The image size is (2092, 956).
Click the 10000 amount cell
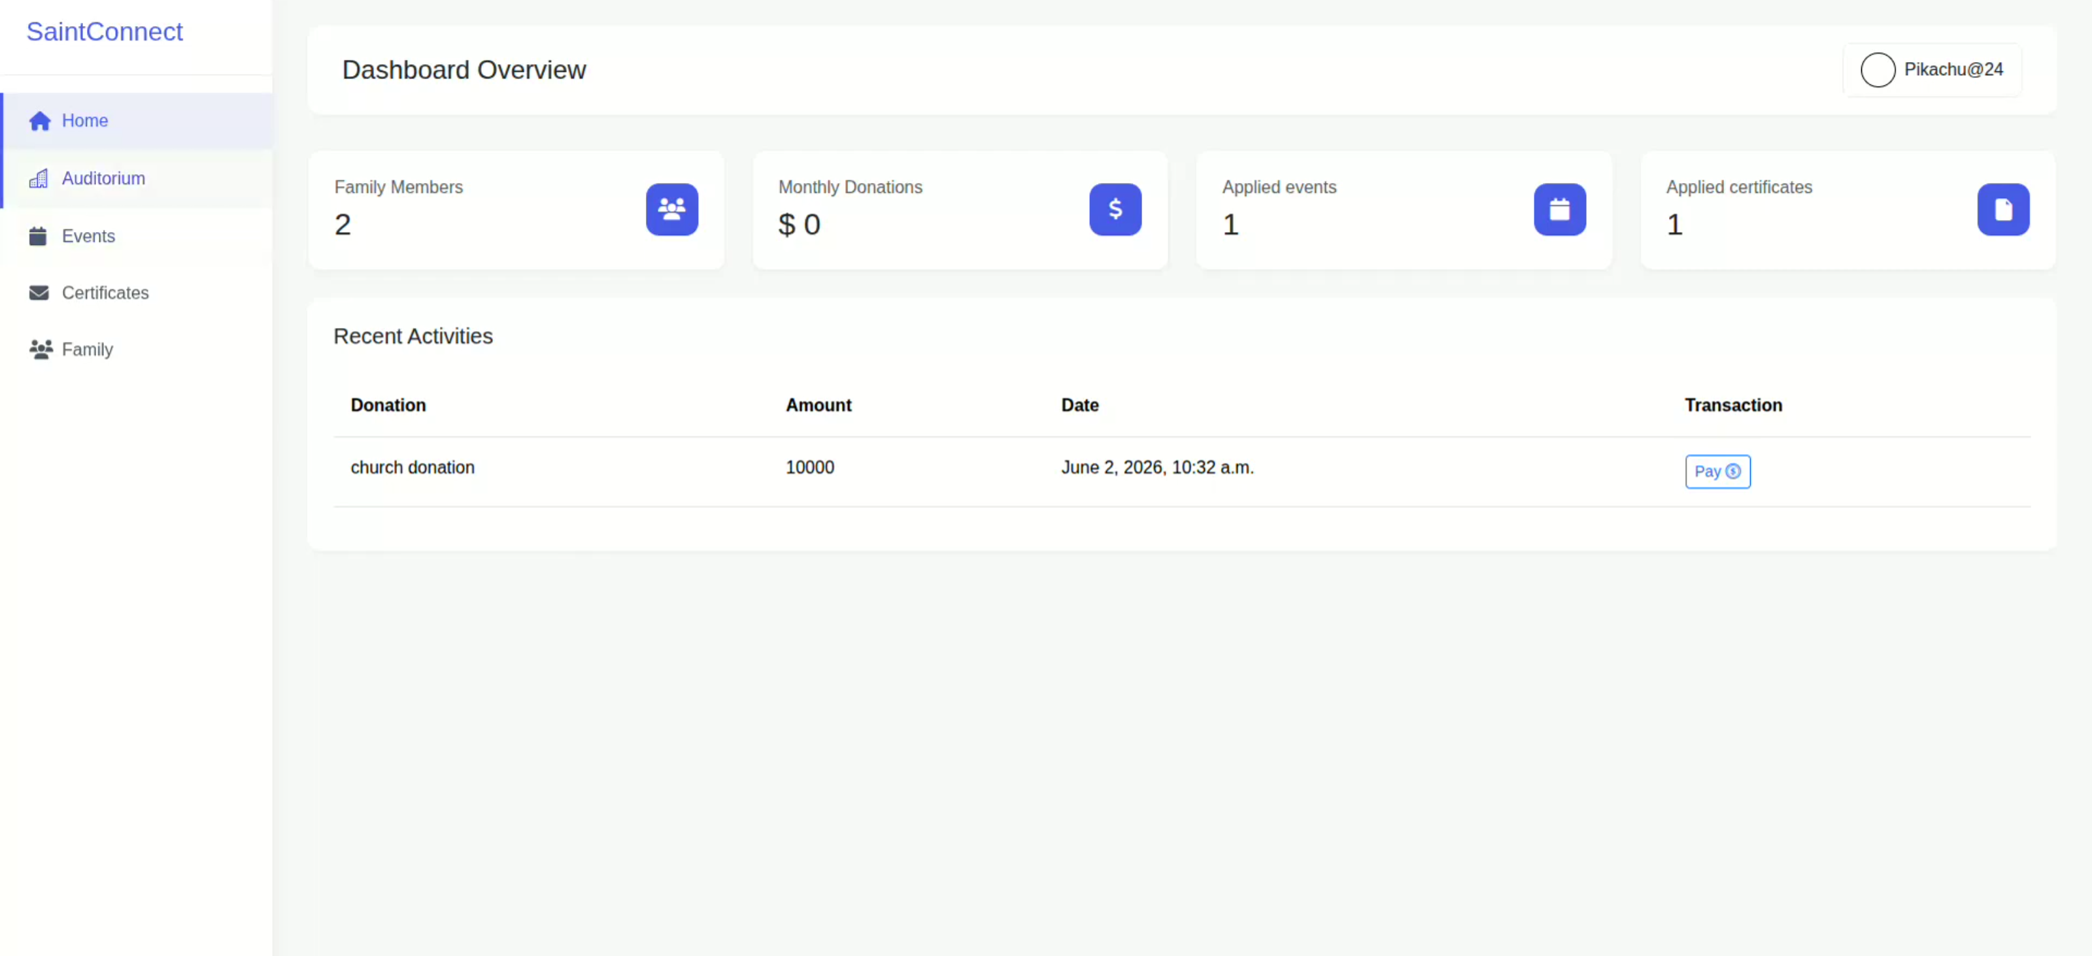[x=810, y=467]
